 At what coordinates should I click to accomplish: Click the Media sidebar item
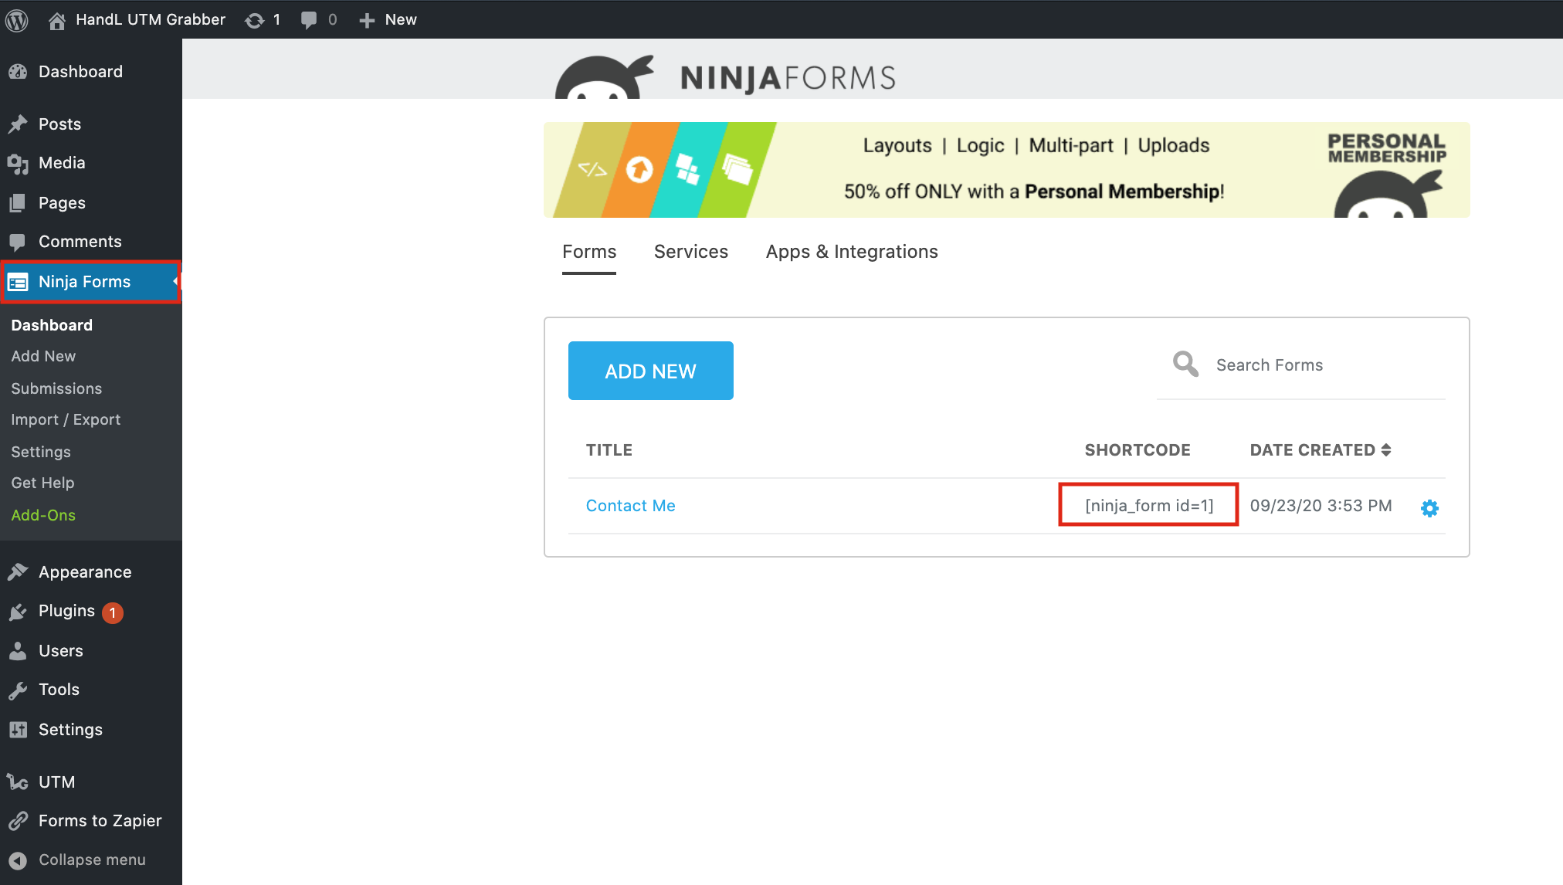click(x=62, y=162)
